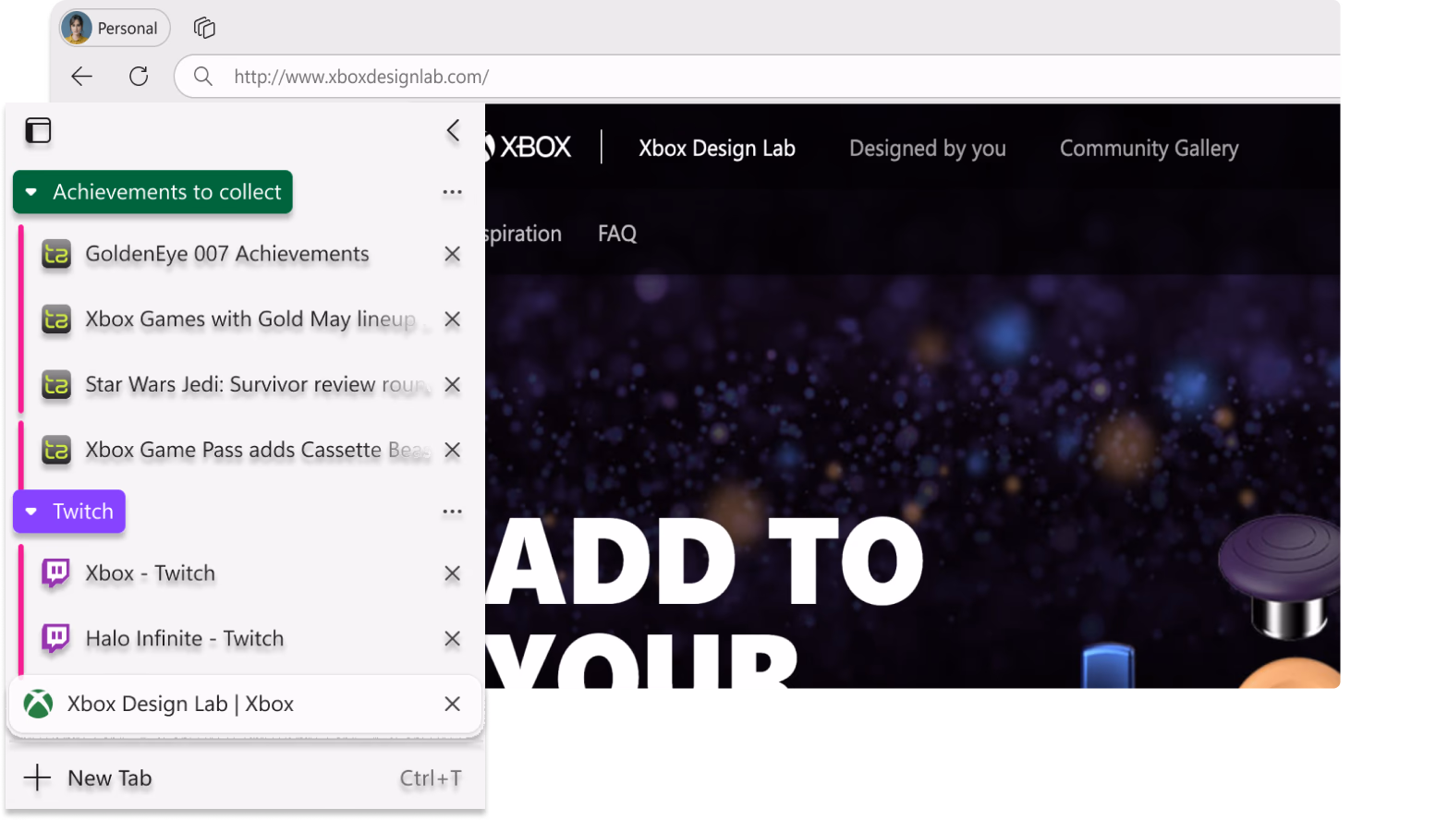Select the Xbox Design Lab | Xbox tab
1436x820 pixels.
(x=246, y=705)
